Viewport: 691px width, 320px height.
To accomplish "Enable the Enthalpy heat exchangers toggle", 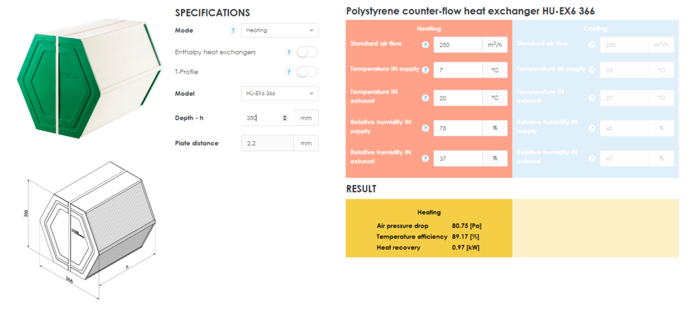I will 307,52.
